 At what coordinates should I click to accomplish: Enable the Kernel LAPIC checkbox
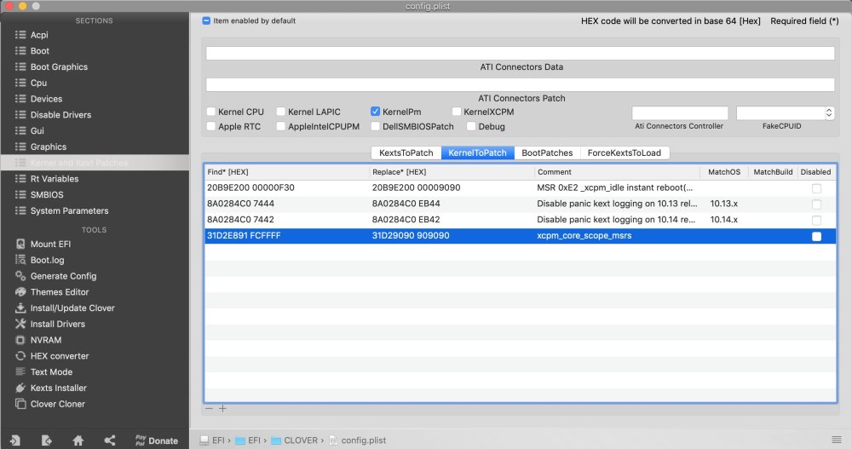click(280, 112)
